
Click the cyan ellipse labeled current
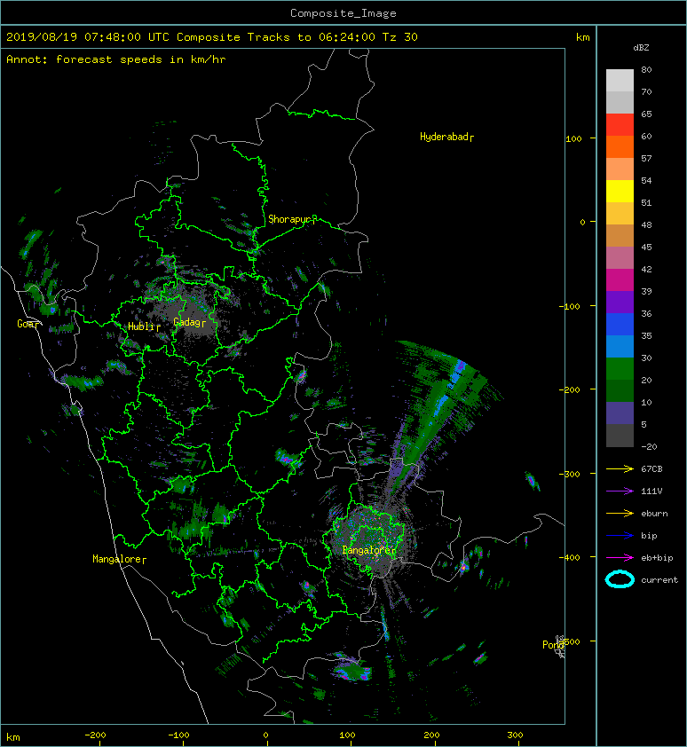pyautogui.click(x=620, y=579)
